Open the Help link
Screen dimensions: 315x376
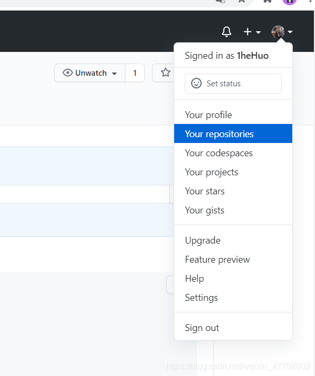click(x=233, y=279)
